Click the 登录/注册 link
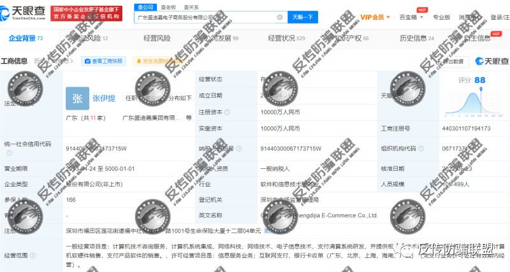The image size is (510, 272). [x=500, y=17]
